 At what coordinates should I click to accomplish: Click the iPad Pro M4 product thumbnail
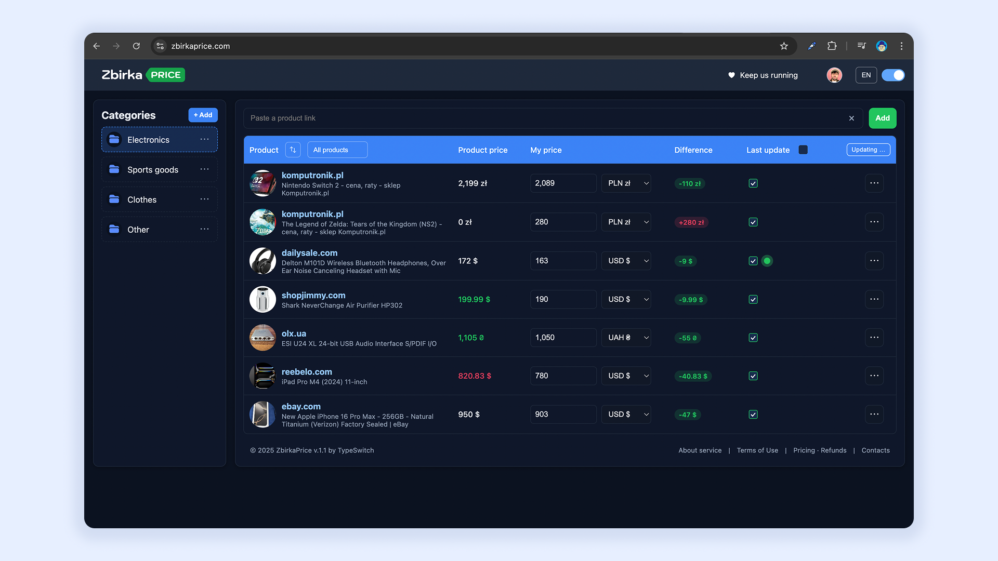pyautogui.click(x=262, y=376)
